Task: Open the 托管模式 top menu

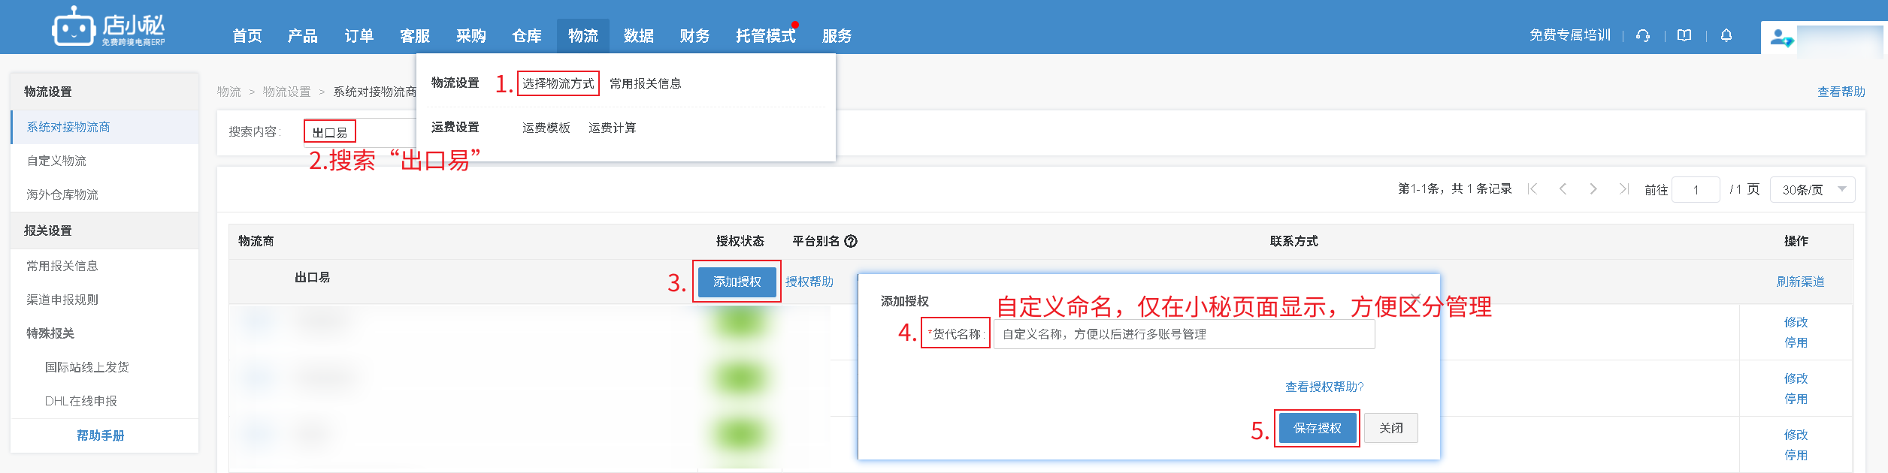Action: (765, 36)
